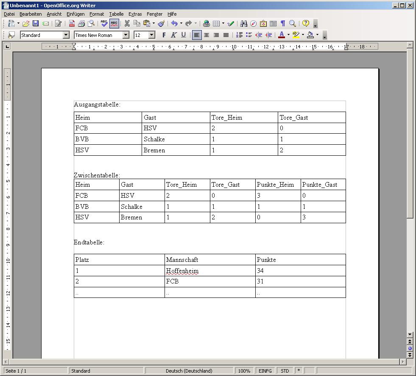Open OpenOffice.org Help icon

click(306, 24)
